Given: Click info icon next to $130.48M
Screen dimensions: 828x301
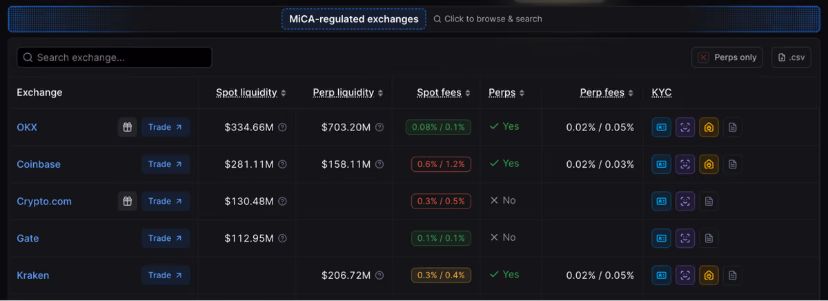Looking at the screenshot, I should [282, 202].
